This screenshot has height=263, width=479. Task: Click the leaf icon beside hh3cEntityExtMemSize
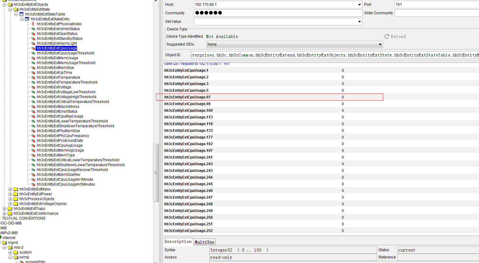(x=33, y=68)
